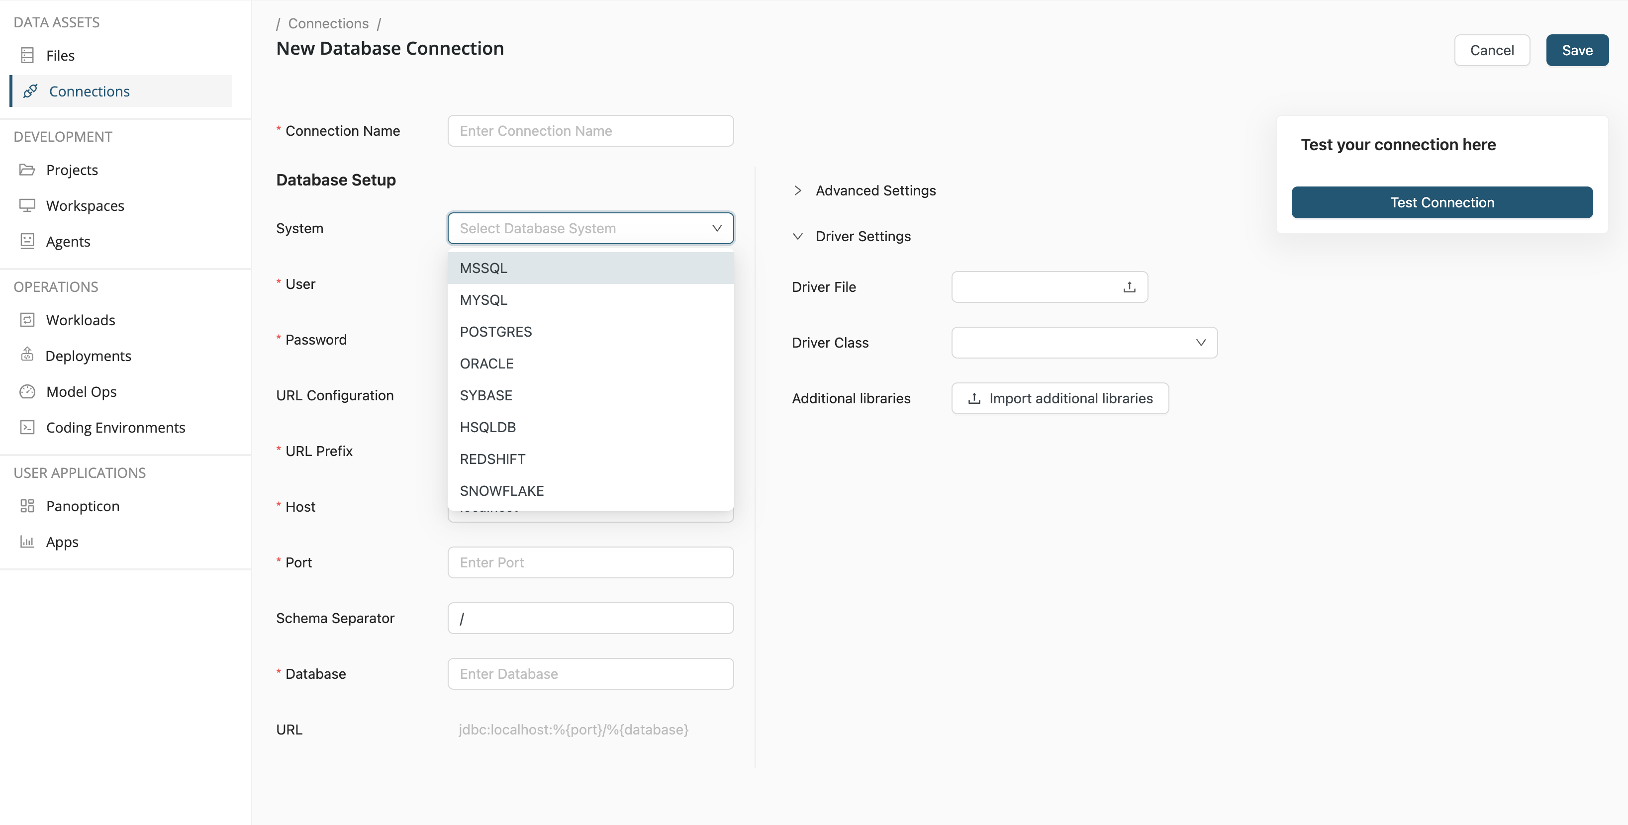Focus the Connection Name input field
The width and height of the screenshot is (1628, 825).
pyautogui.click(x=590, y=131)
